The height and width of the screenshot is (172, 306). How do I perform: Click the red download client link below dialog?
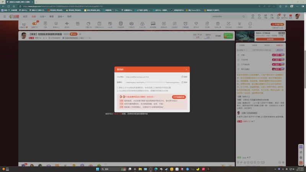click(117, 114)
